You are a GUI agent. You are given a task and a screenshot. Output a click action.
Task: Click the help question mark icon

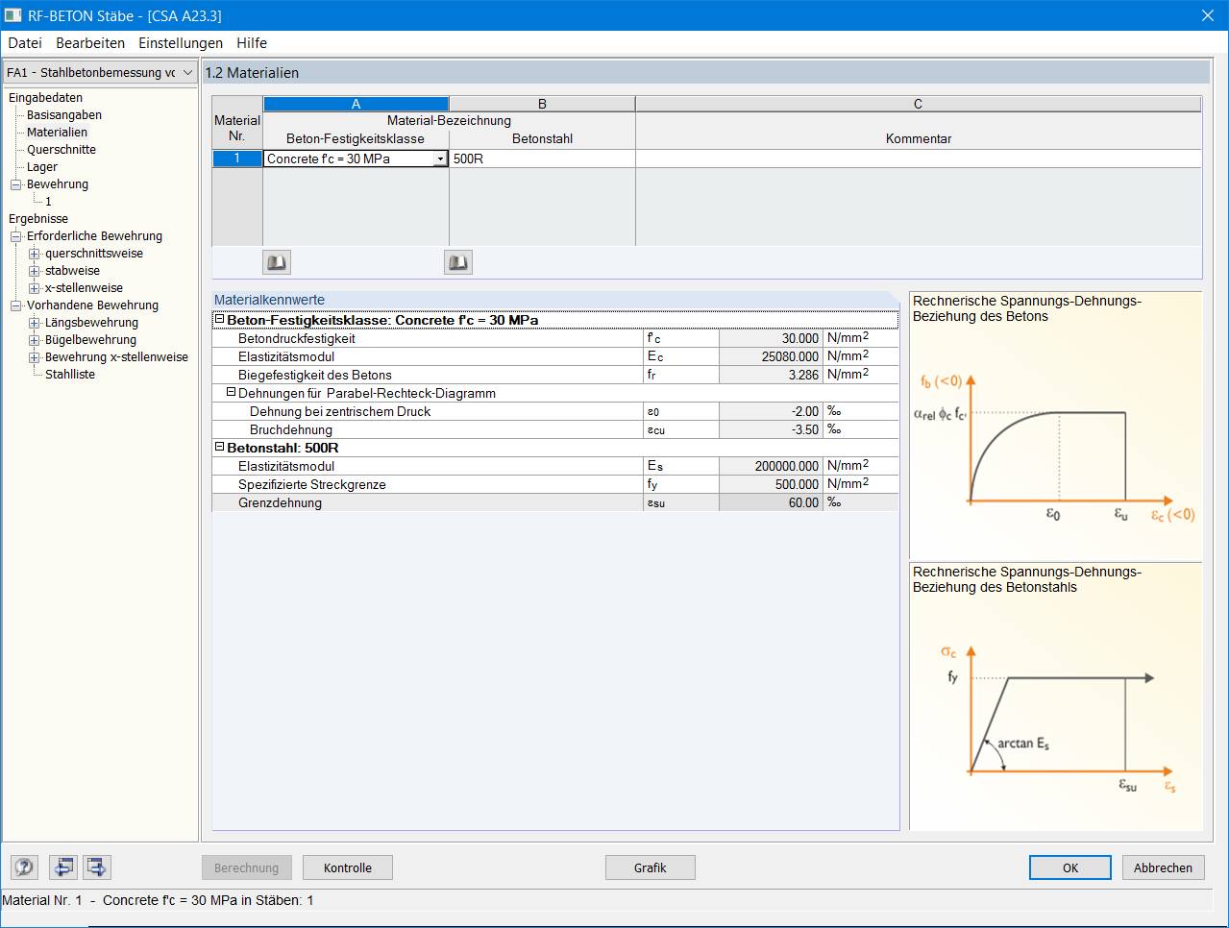click(24, 867)
